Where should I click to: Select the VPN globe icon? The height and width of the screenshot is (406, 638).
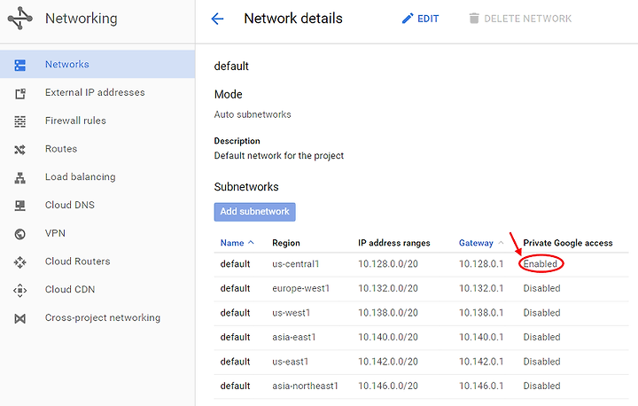[19, 234]
